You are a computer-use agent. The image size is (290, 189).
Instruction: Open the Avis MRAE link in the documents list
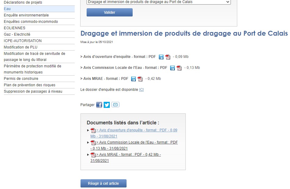coord(126,158)
